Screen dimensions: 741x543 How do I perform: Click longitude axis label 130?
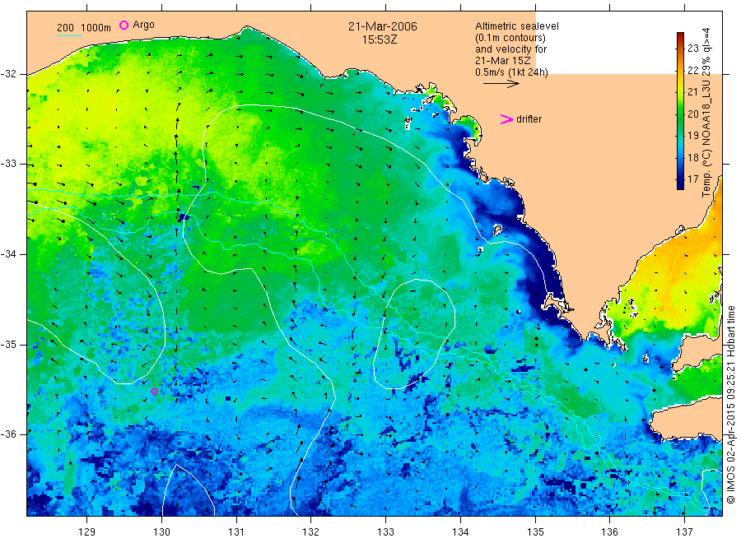[x=161, y=532]
